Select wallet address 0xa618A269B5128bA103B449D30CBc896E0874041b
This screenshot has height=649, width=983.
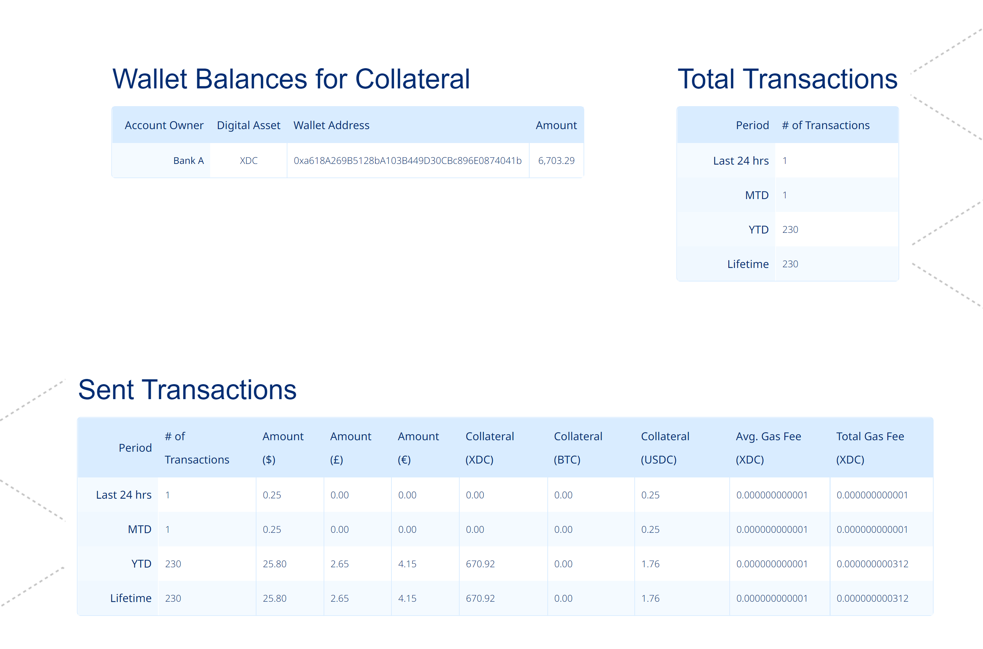coord(408,160)
